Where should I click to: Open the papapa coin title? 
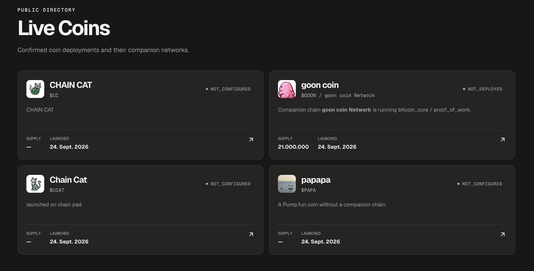pyautogui.click(x=316, y=180)
